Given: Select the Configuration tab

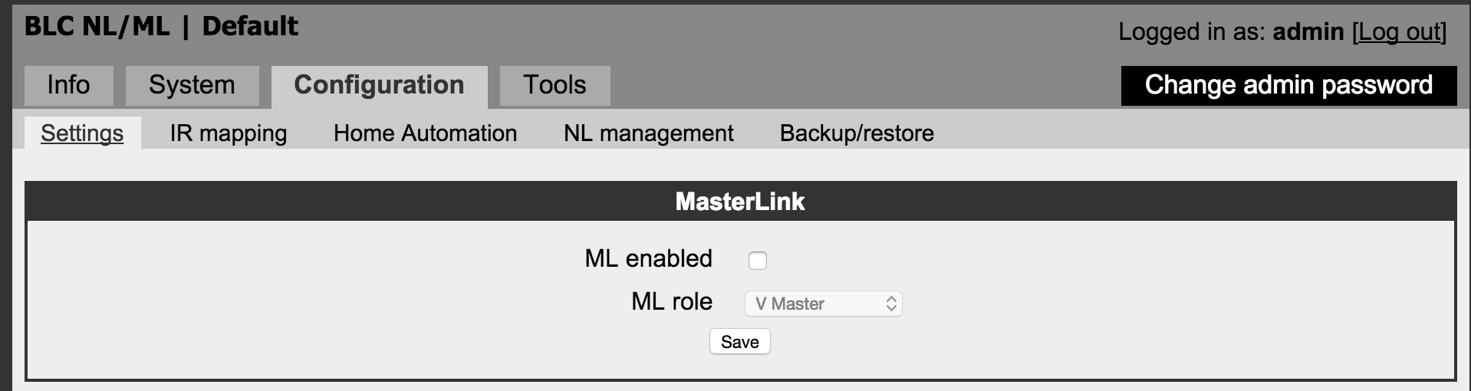Looking at the screenshot, I should click(379, 85).
